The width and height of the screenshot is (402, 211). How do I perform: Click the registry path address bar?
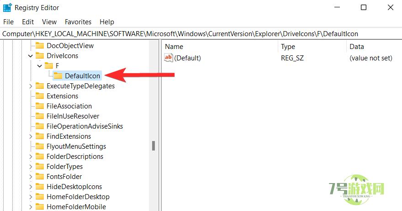point(201,34)
